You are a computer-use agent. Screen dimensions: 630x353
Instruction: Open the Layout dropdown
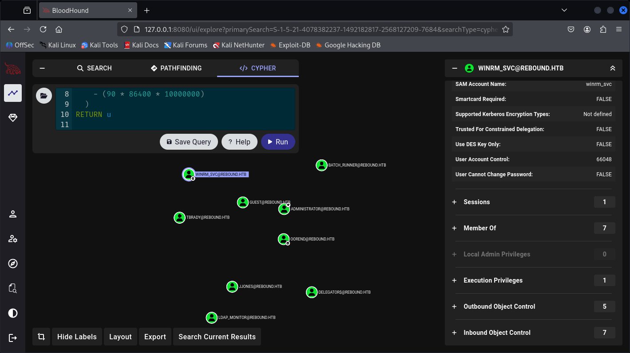(120, 337)
